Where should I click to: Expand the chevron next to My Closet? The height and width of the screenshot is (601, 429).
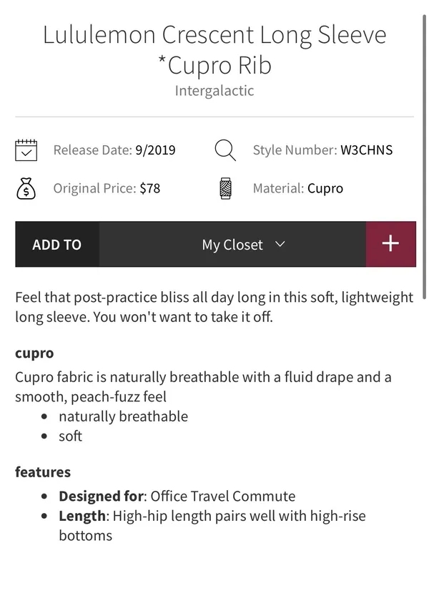[280, 244]
